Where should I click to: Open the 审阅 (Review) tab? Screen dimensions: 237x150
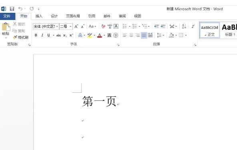[122, 16]
